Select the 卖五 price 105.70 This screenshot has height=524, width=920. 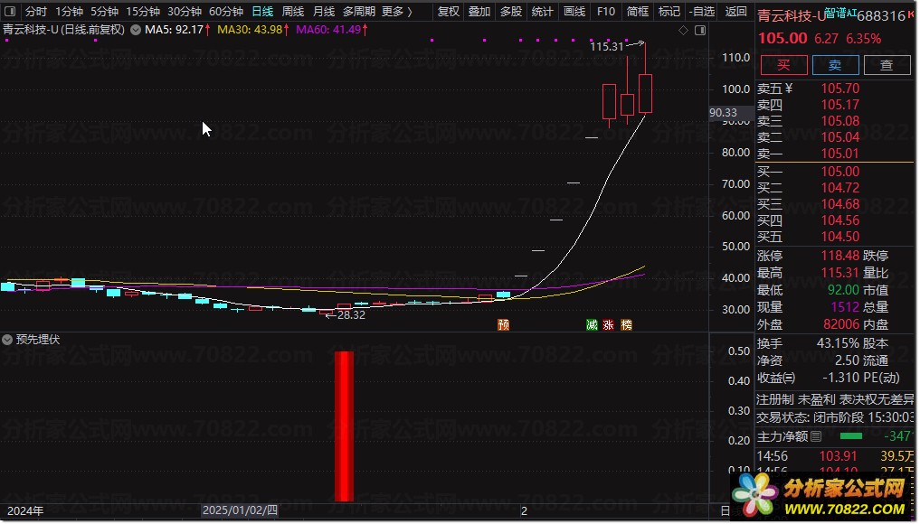coord(840,89)
